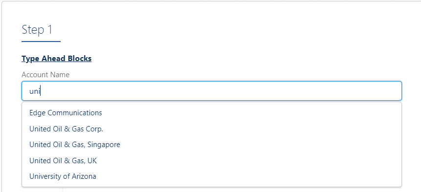This screenshot has width=421, height=192.
Task: Select the UK account suggestion
Action: [x=212, y=161]
